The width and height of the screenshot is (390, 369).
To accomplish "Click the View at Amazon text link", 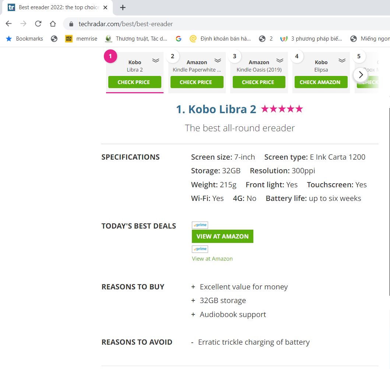I will point(212,259).
